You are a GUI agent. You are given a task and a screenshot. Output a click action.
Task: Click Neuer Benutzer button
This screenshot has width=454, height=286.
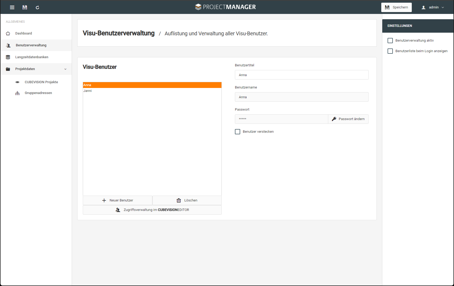(x=118, y=200)
